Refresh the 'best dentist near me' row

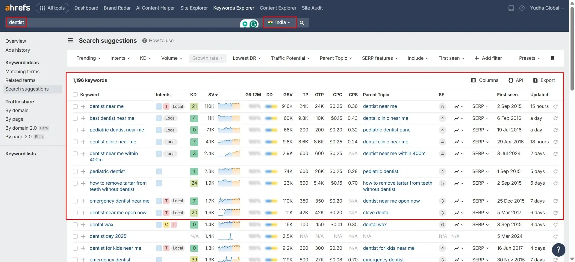556,118
